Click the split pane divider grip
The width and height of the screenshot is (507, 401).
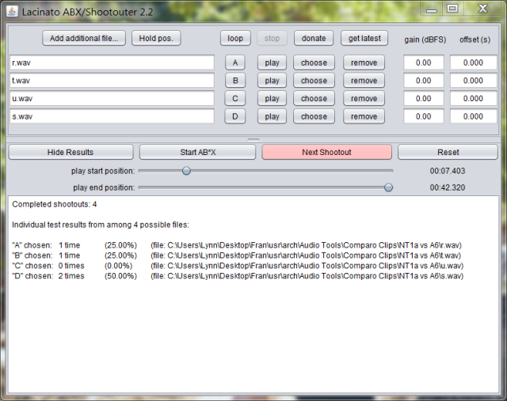click(253, 139)
